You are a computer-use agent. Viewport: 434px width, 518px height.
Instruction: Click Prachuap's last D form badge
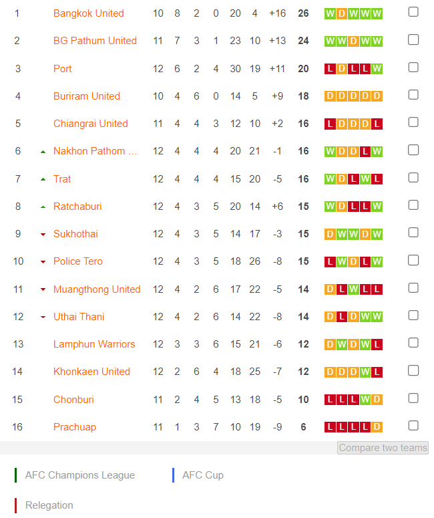tap(377, 427)
